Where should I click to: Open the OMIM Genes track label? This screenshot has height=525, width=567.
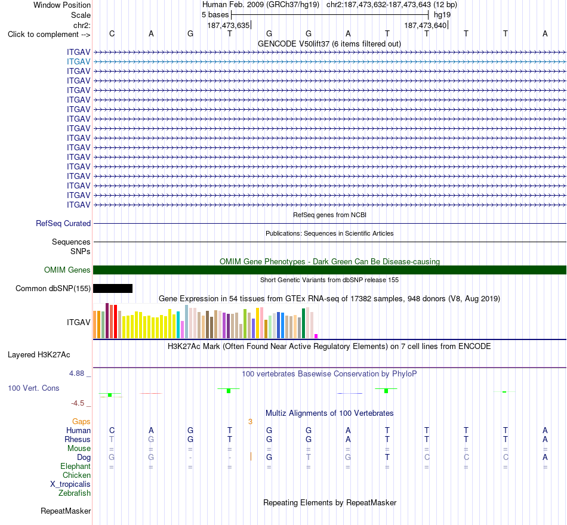click(67, 270)
